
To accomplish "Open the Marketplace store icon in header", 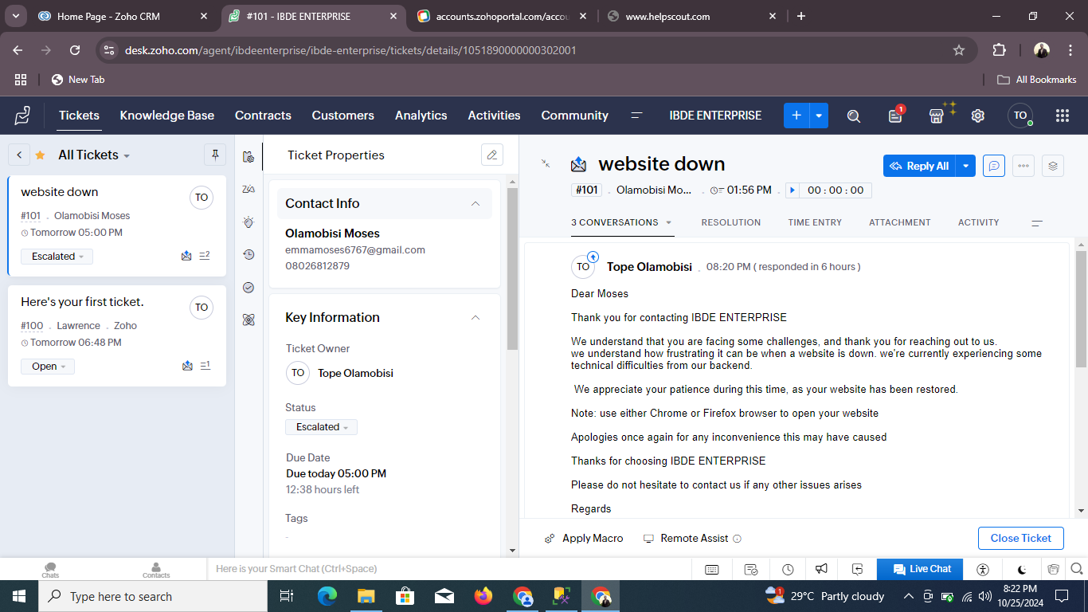I will (937, 116).
